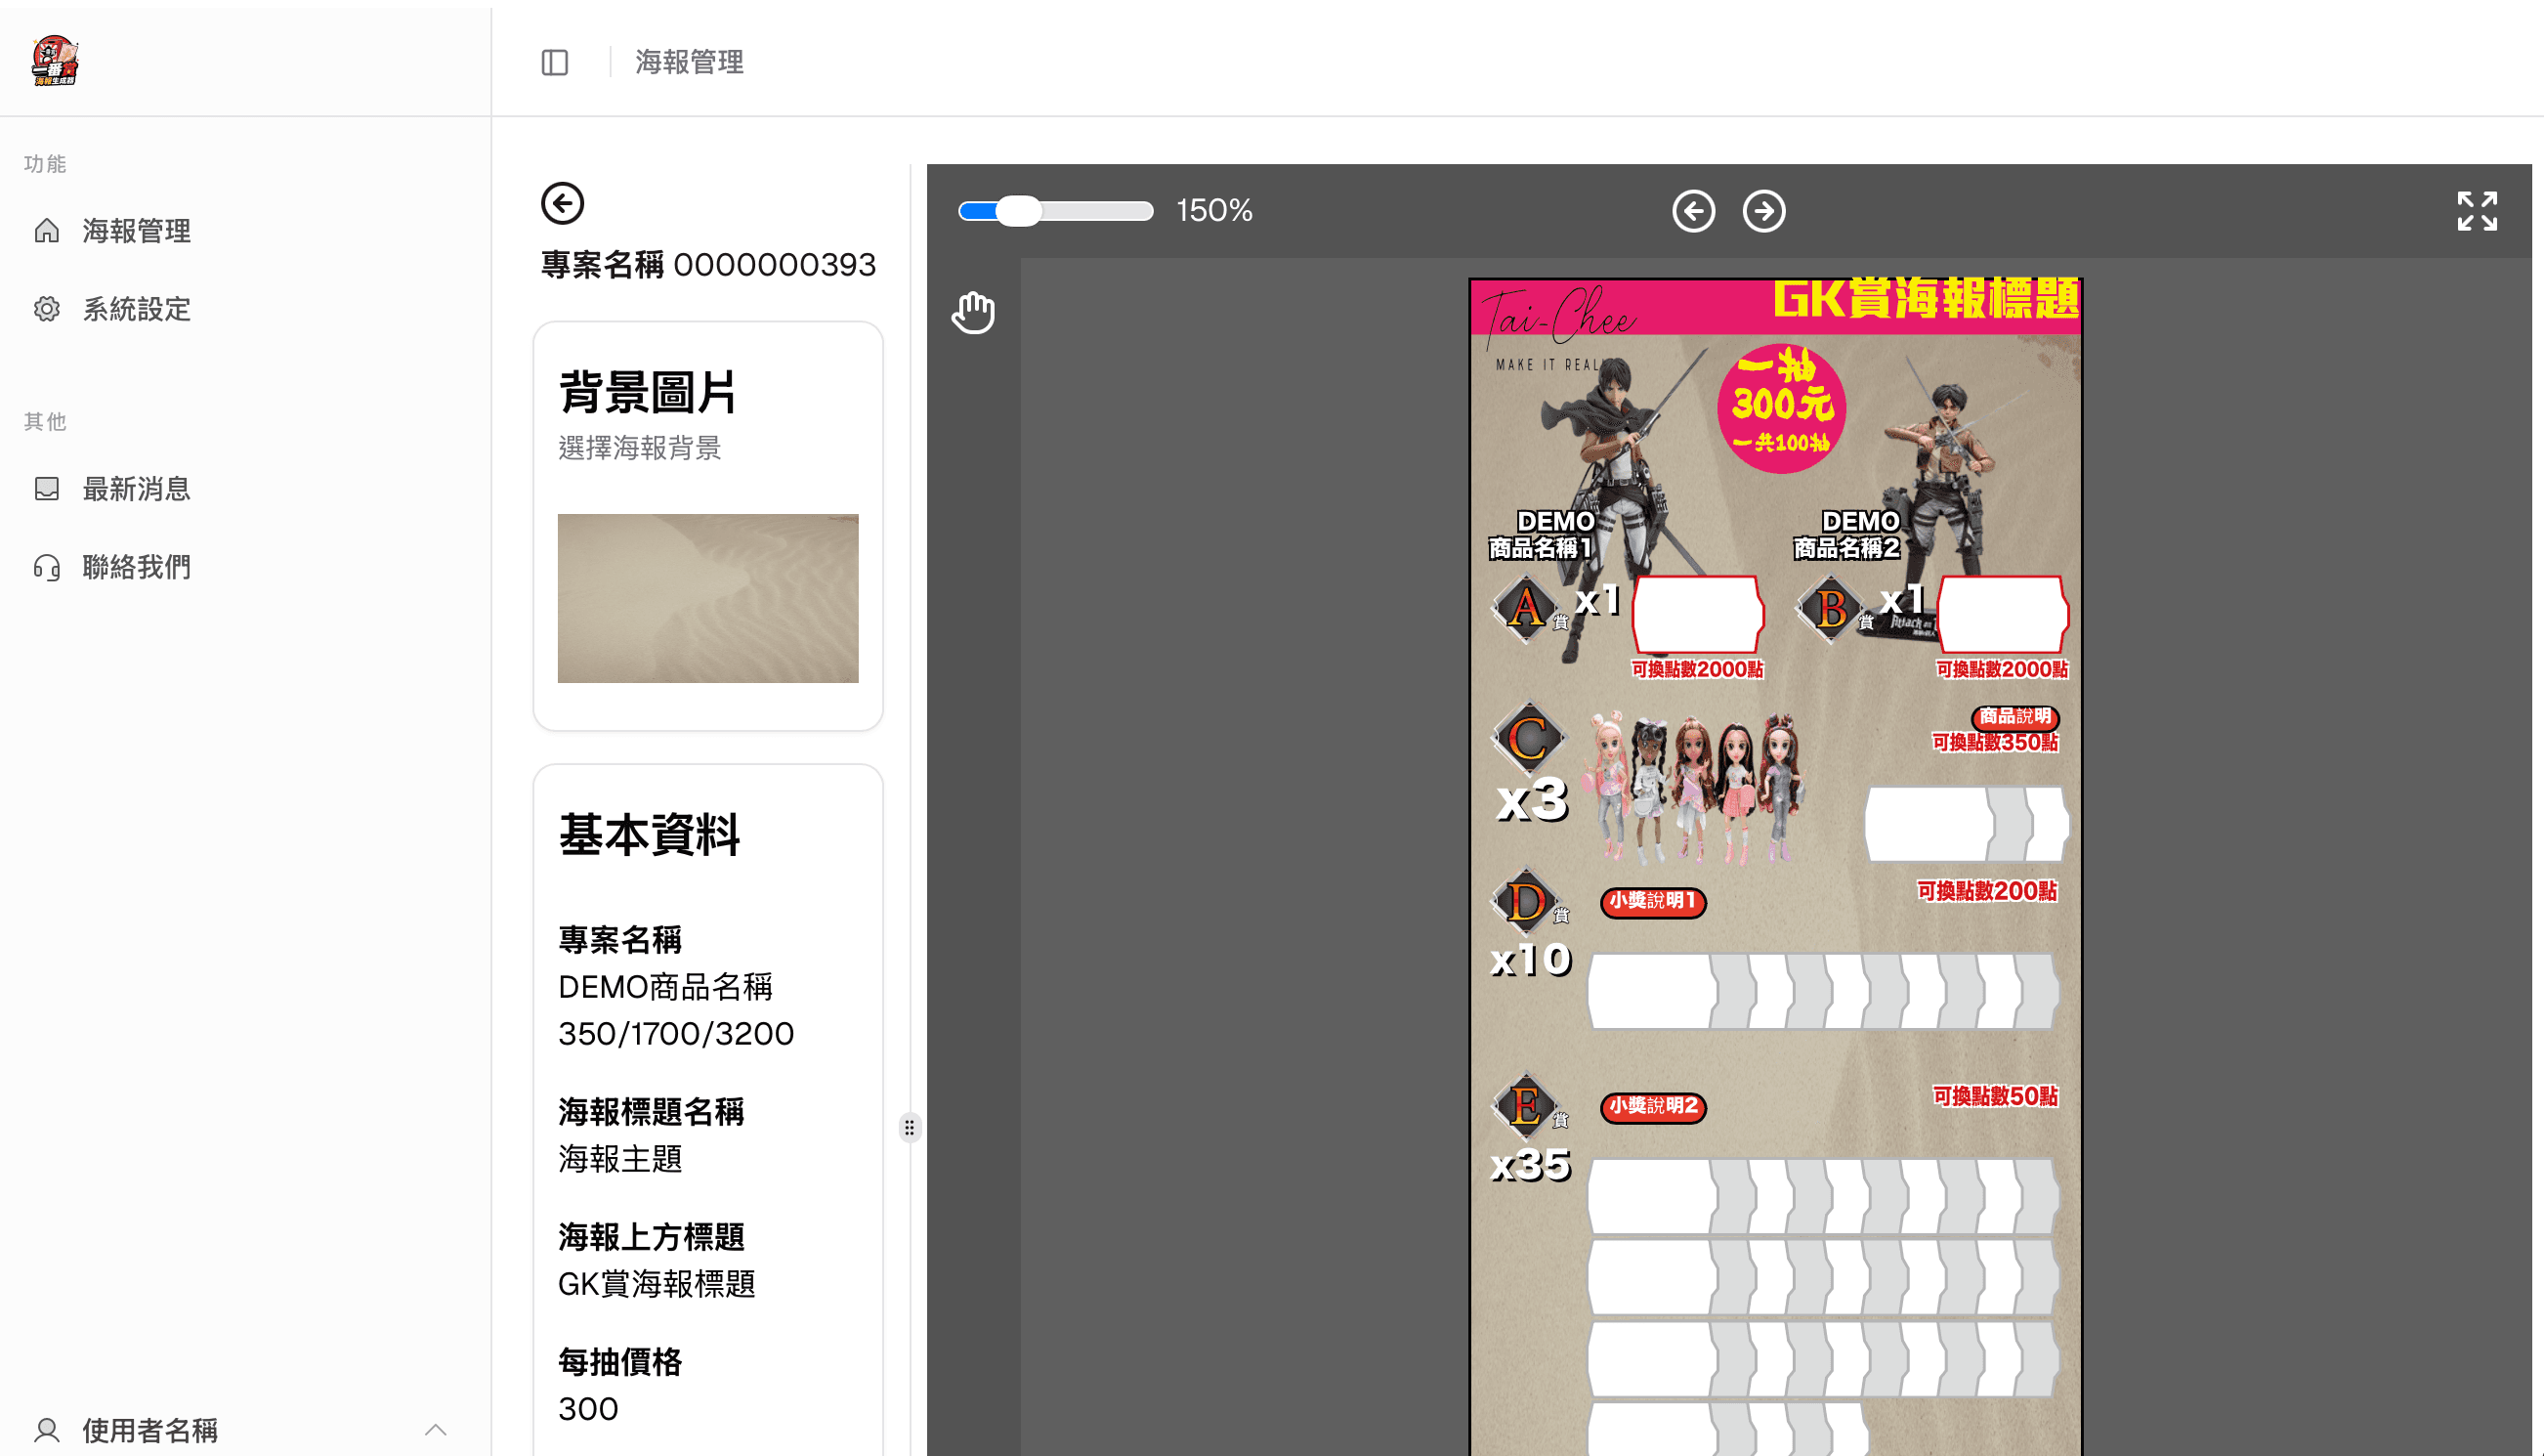
Task: Click the 可換點數200點 text
Action: pos(1987,891)
